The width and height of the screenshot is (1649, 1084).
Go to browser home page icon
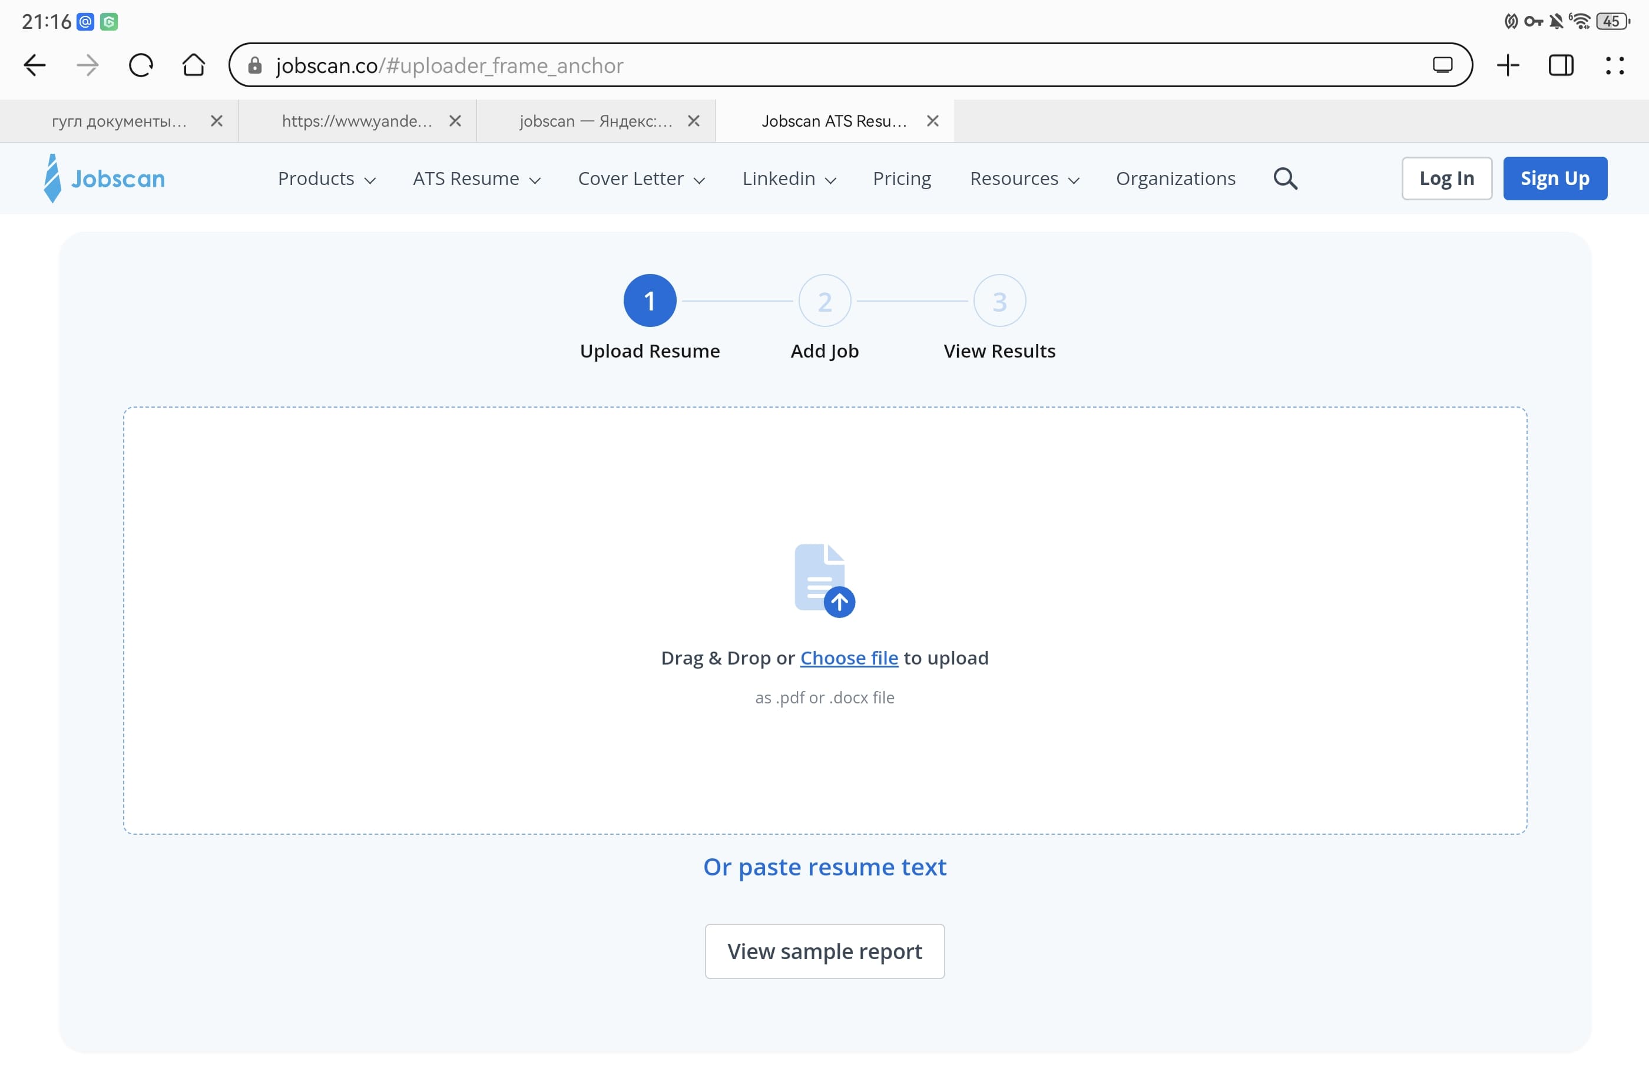193,65
